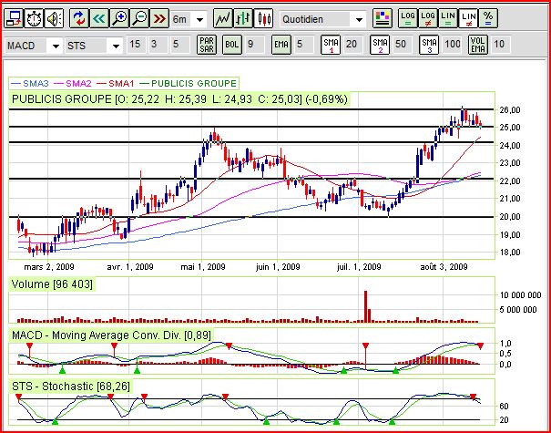Switch to line chart style
This screenshot has height=433, width=551.
tap(223, 18)
